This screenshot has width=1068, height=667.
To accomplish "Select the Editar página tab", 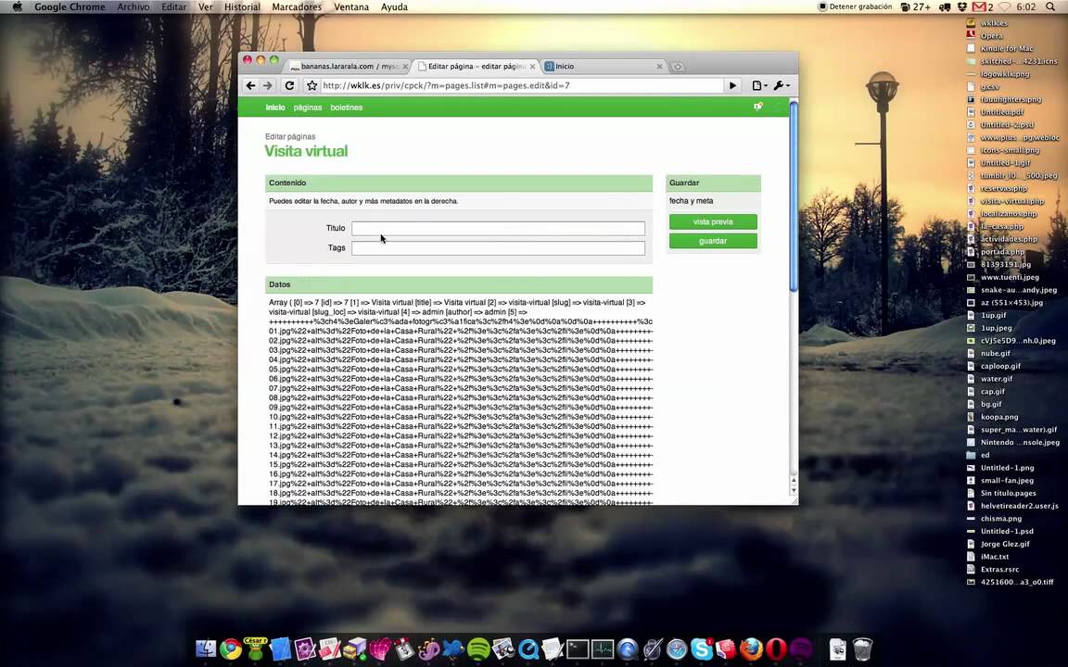I will click(x=476, y=67).
